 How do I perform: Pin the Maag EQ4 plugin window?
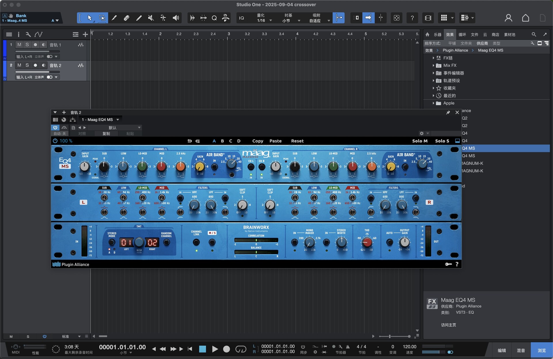(x=448, y=112)
